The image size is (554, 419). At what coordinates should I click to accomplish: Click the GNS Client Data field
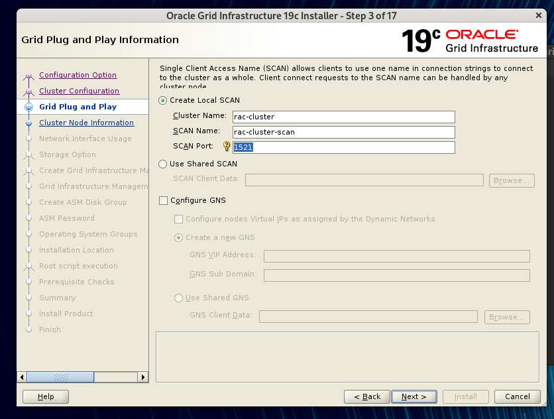tap(368, 316)
